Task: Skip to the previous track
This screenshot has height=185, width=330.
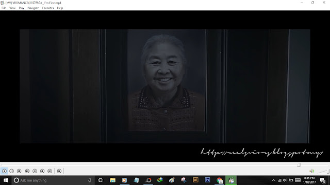Action: coord(27,171)
